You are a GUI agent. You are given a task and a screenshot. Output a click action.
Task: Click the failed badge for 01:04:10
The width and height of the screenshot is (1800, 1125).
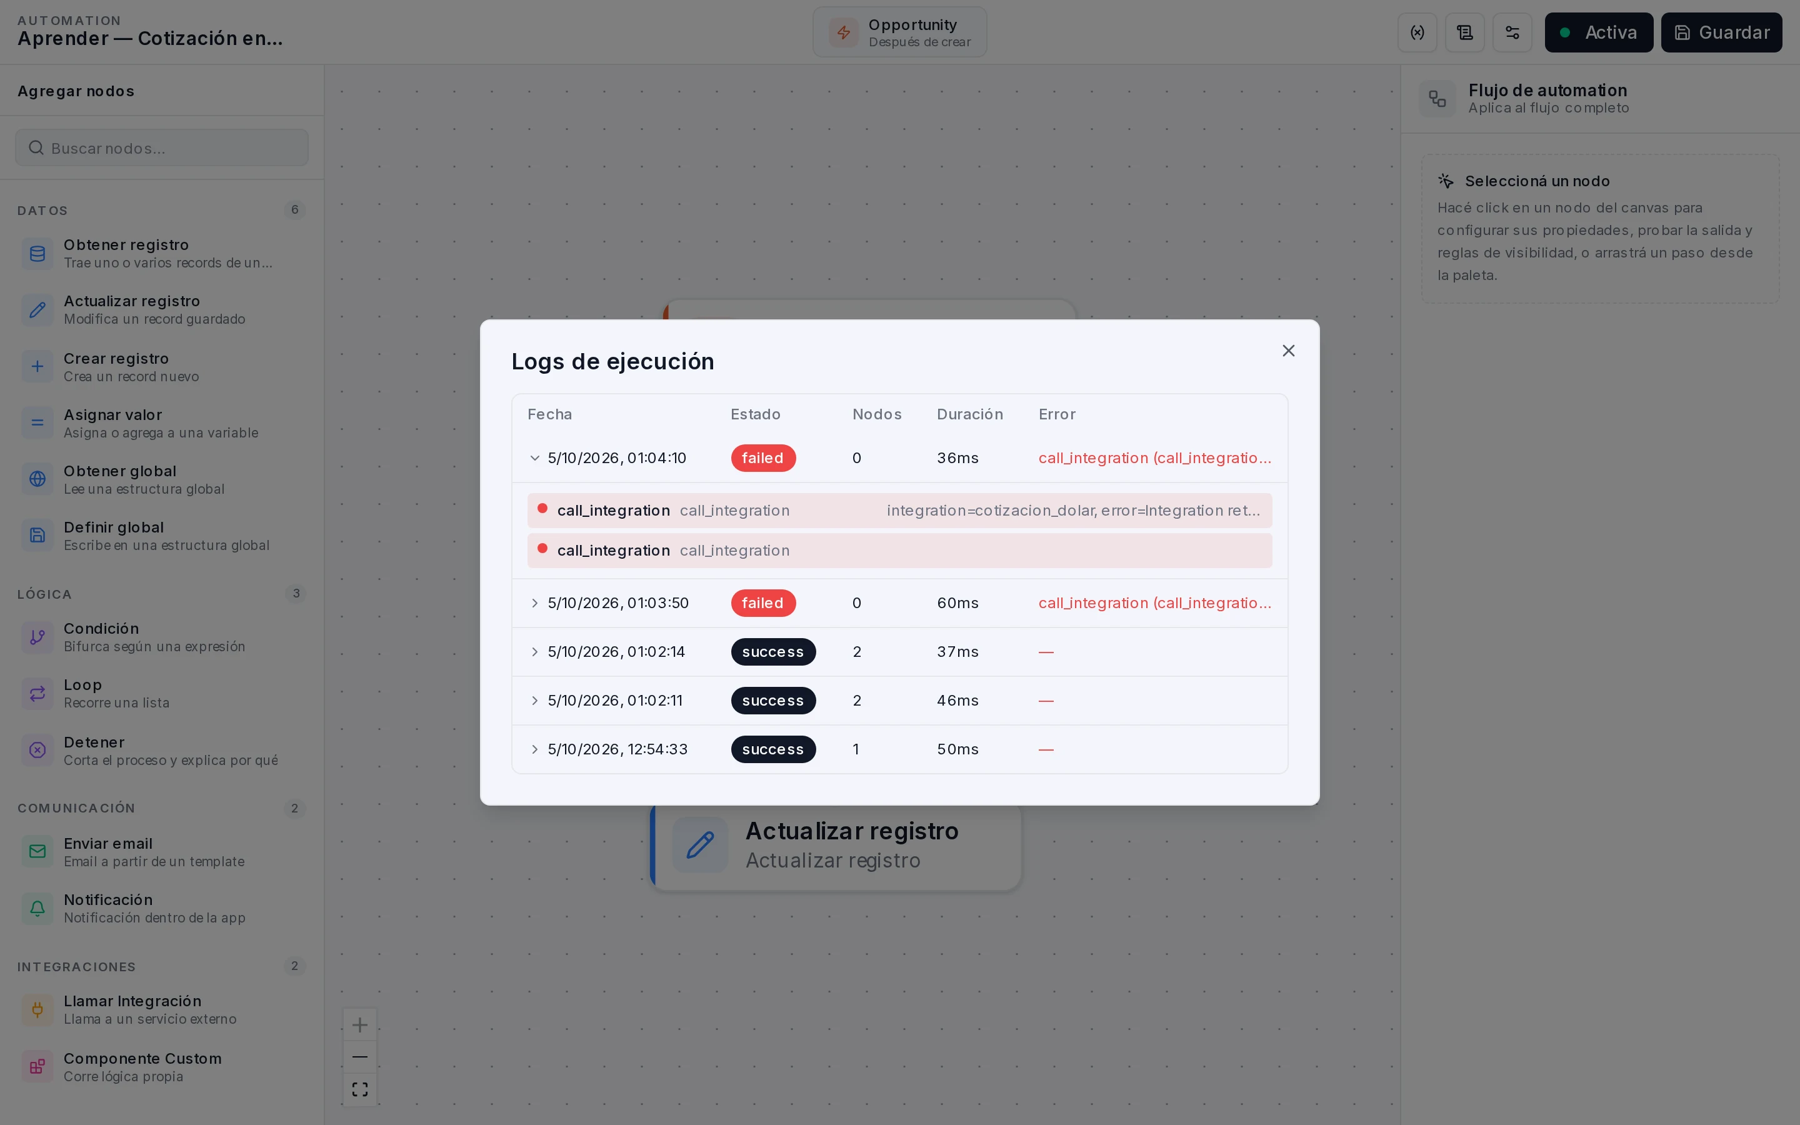[763, 457]
